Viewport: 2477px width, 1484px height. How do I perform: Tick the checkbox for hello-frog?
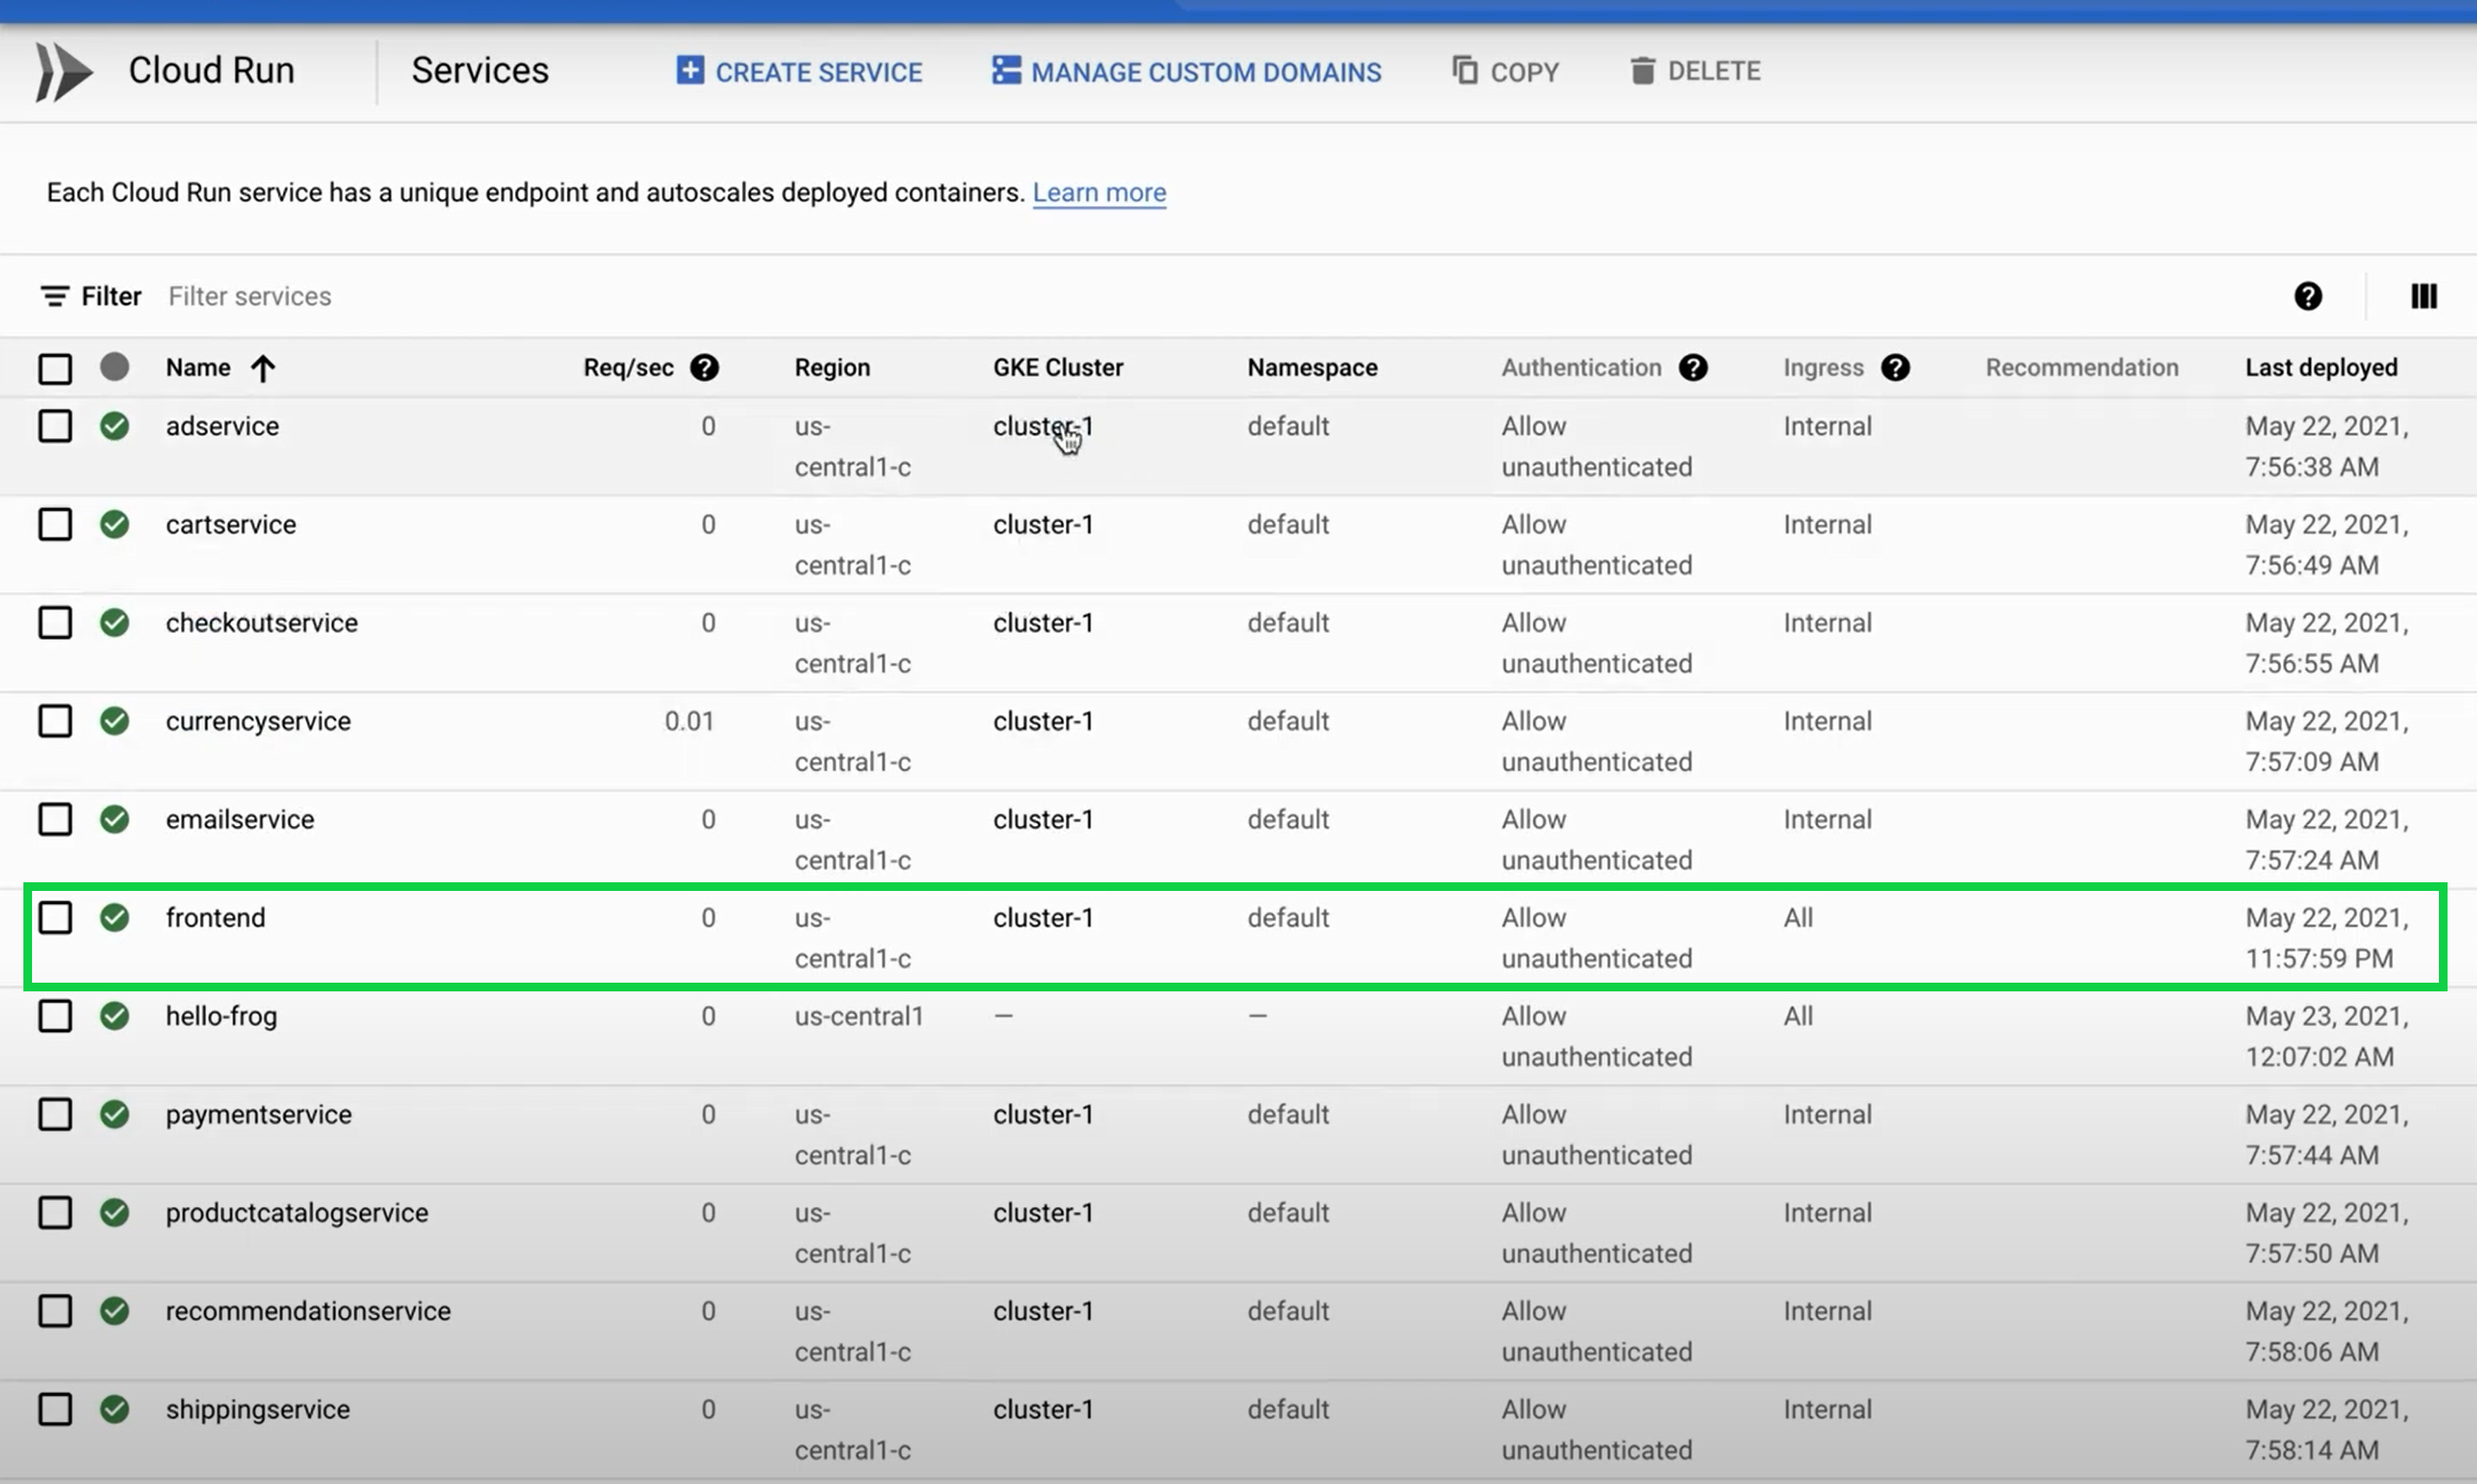pyautogui.click(x=55, y=1016)
